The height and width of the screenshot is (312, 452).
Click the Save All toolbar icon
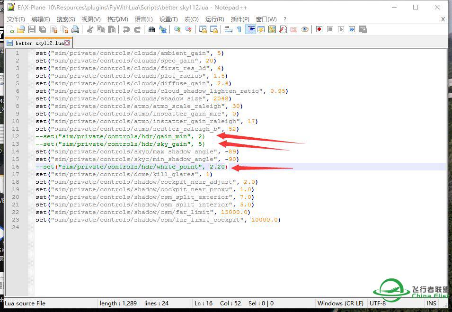43,29
